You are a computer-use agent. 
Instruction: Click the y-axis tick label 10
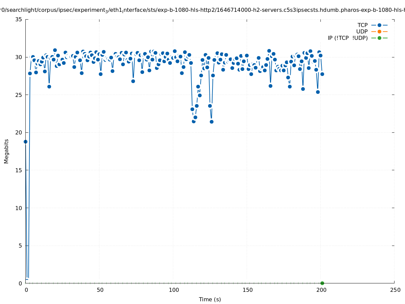pos(19,208)
